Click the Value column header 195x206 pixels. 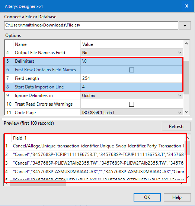[x=88, y=44]
